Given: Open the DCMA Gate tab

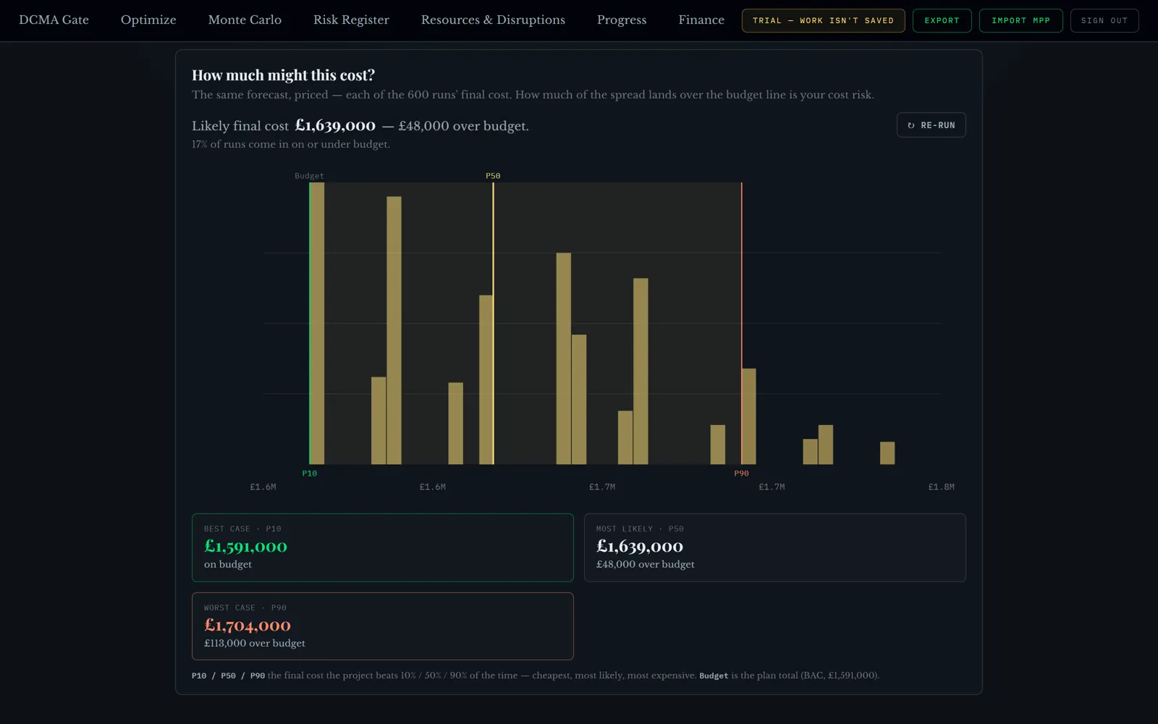Looking at the screenshot, I should pos(54,20).
